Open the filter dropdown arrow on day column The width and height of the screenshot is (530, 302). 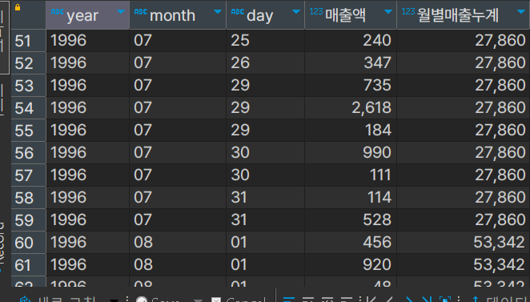pos(296,12)
